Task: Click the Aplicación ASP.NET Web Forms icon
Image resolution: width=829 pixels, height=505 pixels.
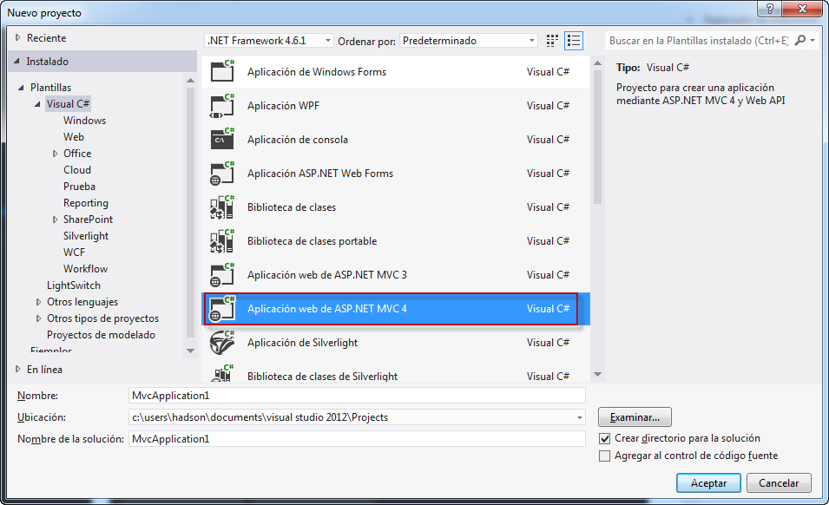Action: tap(223, 173)
